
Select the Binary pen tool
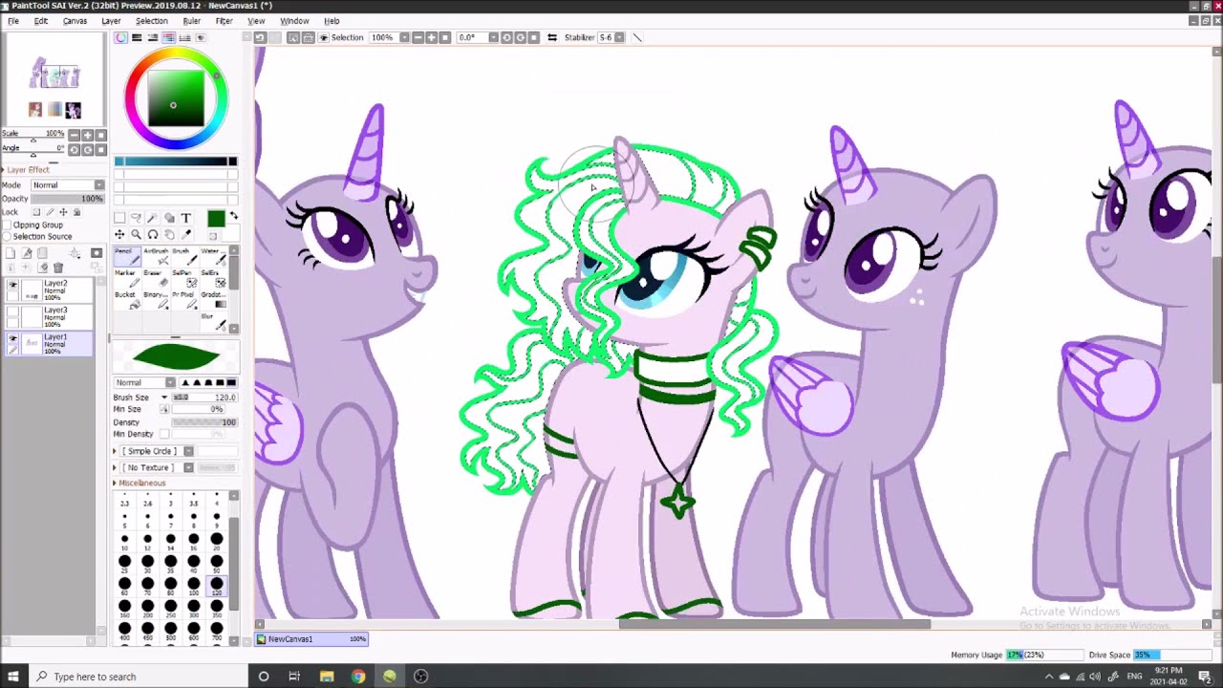pos(156,301)
